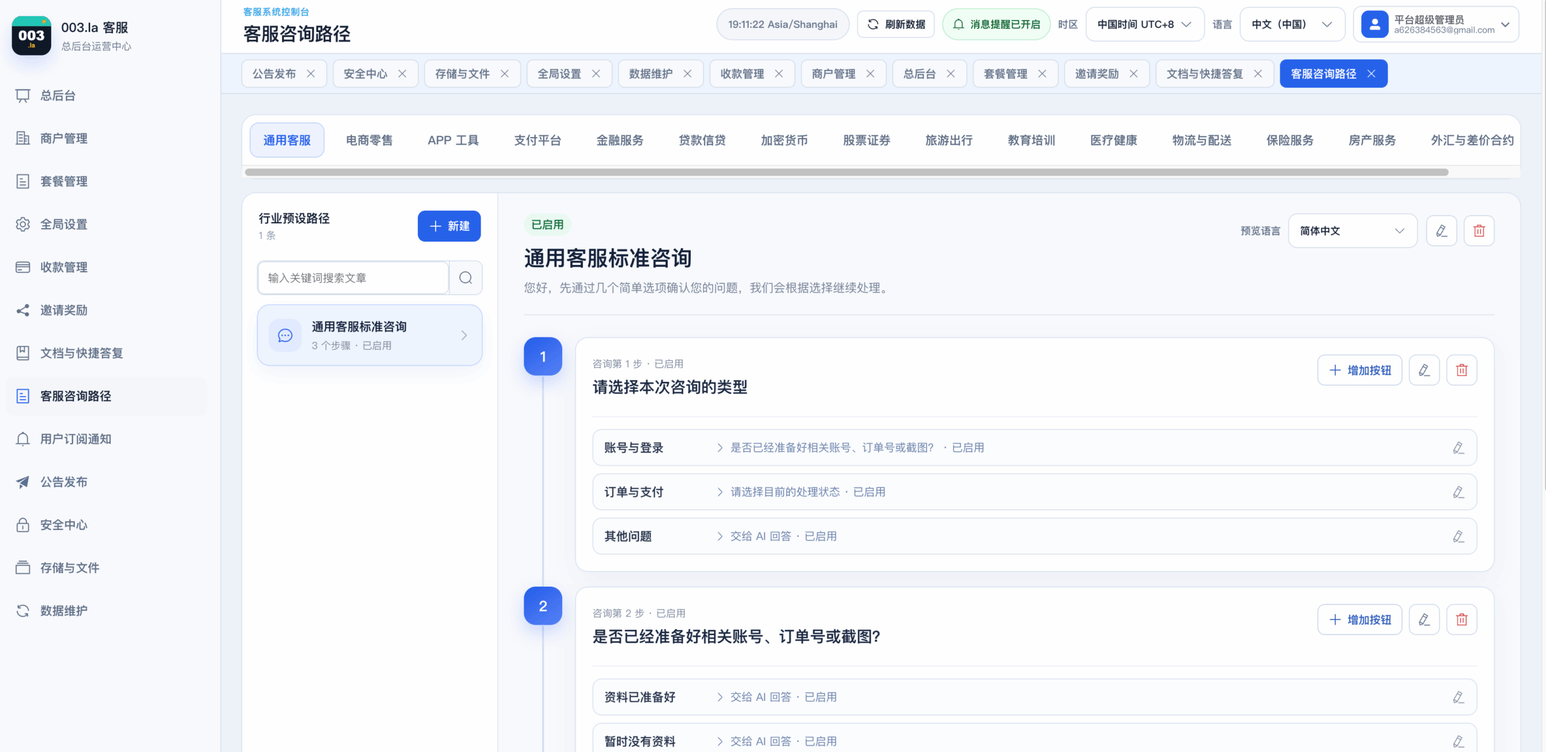
Task: Close the 文档与快捷答复 tab
Action: [1258, 74]
